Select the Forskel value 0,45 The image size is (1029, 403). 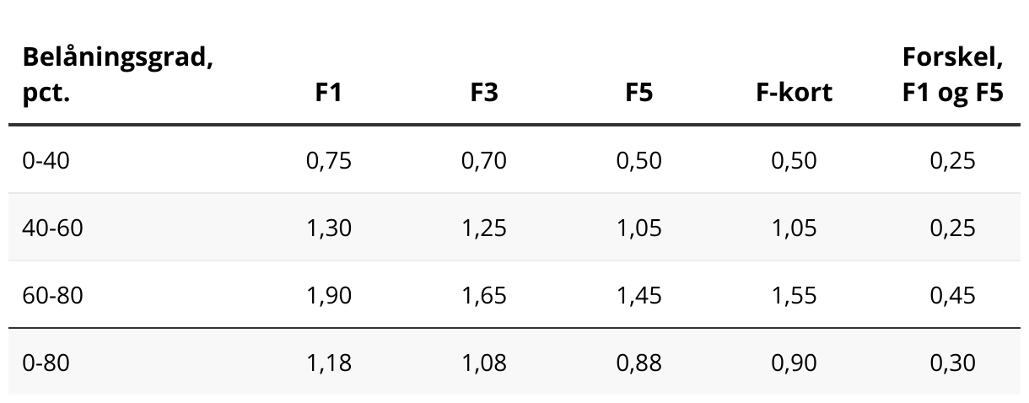(x=952, y=295)
